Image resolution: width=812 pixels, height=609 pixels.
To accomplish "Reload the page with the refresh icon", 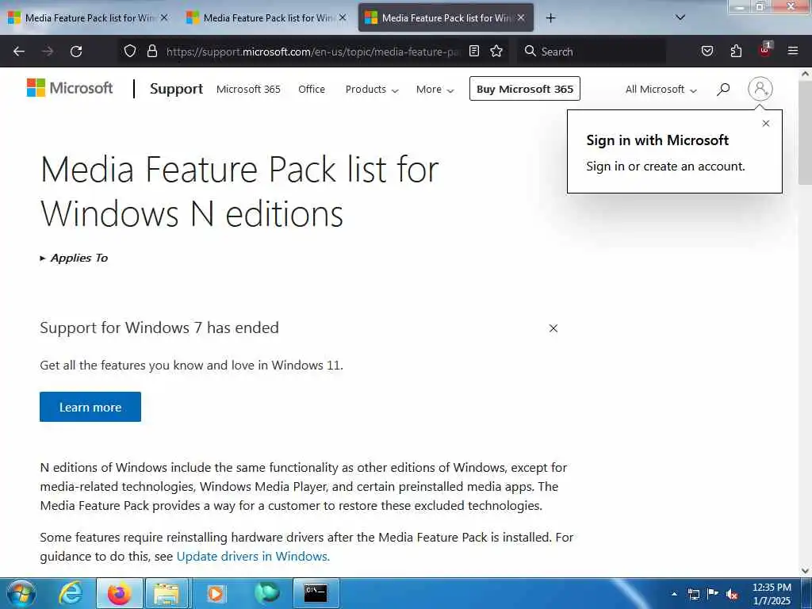I will click(x=76, y=52).
